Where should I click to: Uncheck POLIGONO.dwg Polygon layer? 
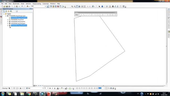(10, 23)
